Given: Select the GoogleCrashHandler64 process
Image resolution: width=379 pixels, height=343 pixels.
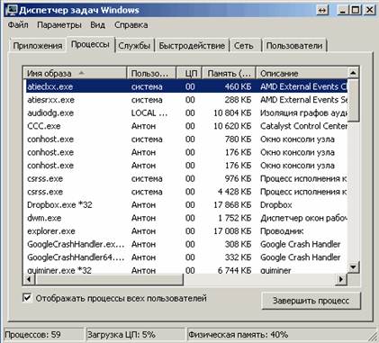Looking at the screenshot, I should pos(185,257).
